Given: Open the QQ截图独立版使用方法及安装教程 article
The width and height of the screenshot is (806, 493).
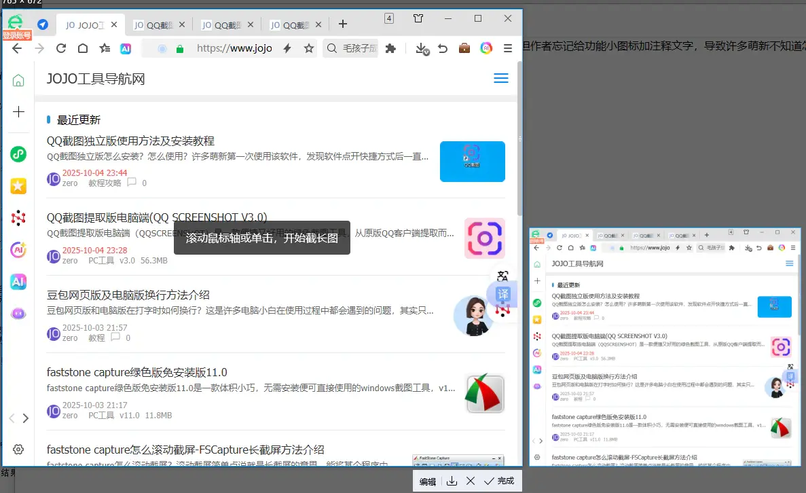Looking at the screenshot, I should tap(130, 141).
